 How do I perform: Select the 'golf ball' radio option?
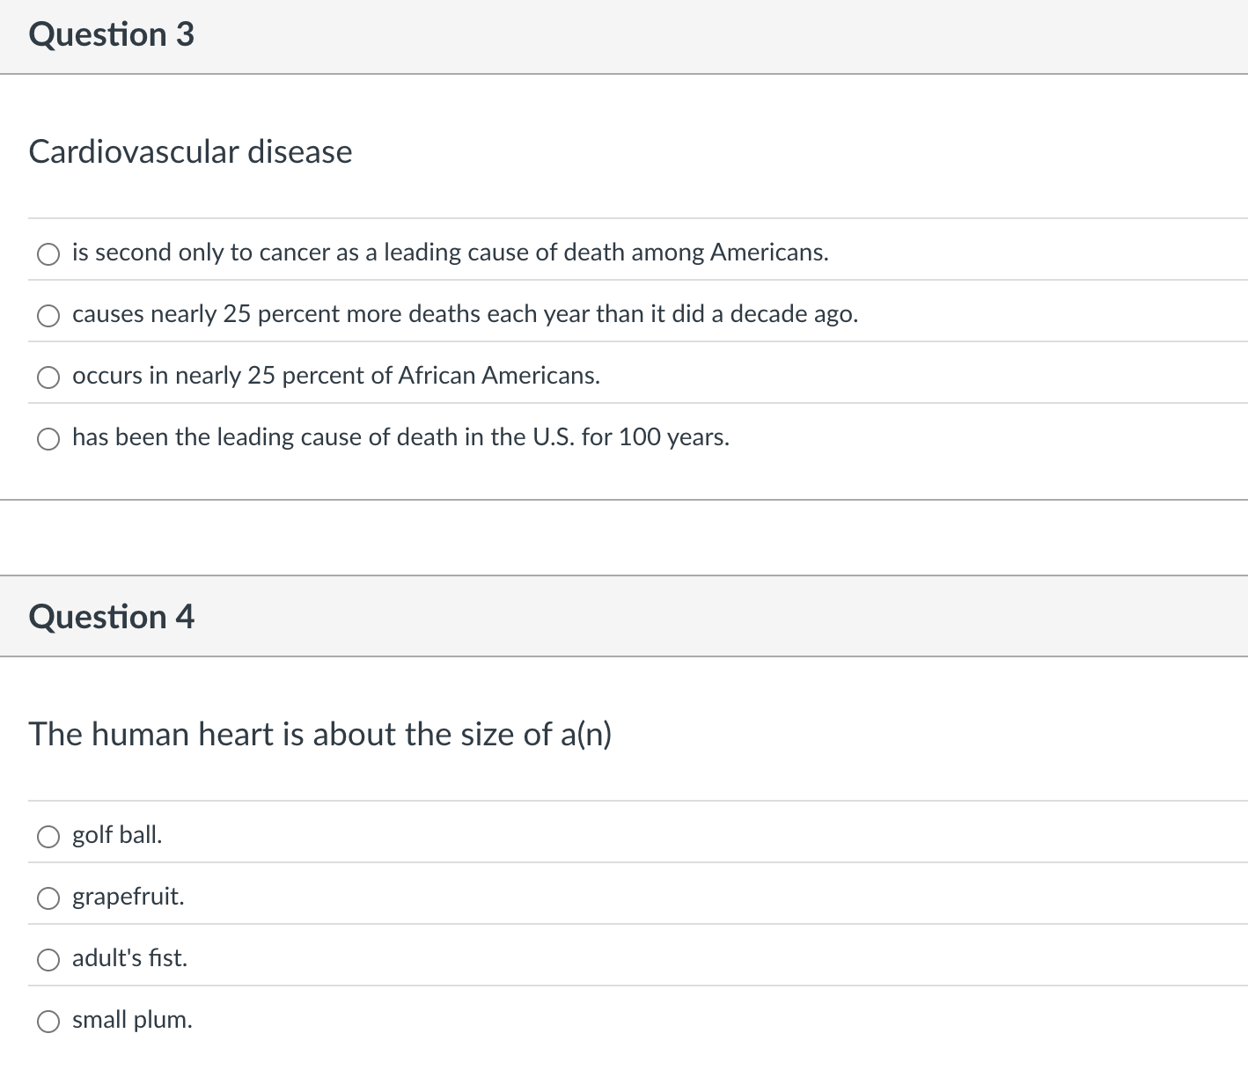point(48,837)
